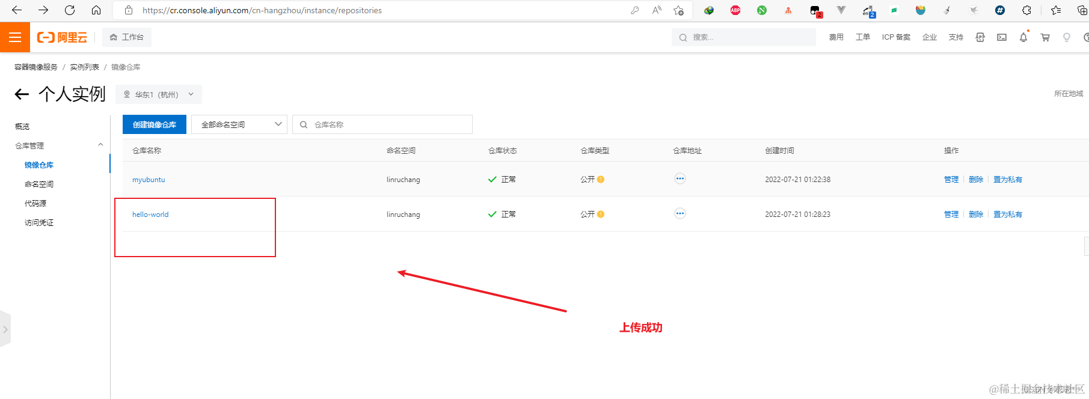Open the 全部命名空间 dropdown
This screenshot has width=1089, height=399.
pos(239,124)
